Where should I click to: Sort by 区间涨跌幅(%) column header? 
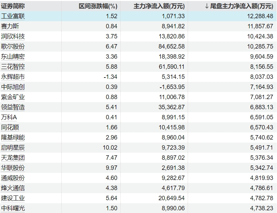point(98,6)
